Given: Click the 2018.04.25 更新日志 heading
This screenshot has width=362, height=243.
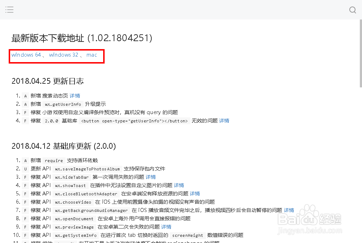Looking at the screenshot, I should click(47, 81).
